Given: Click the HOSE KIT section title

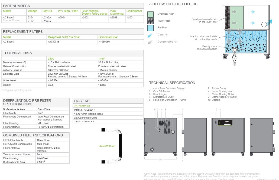Looking at the screenshot, I should pos(83,101).
